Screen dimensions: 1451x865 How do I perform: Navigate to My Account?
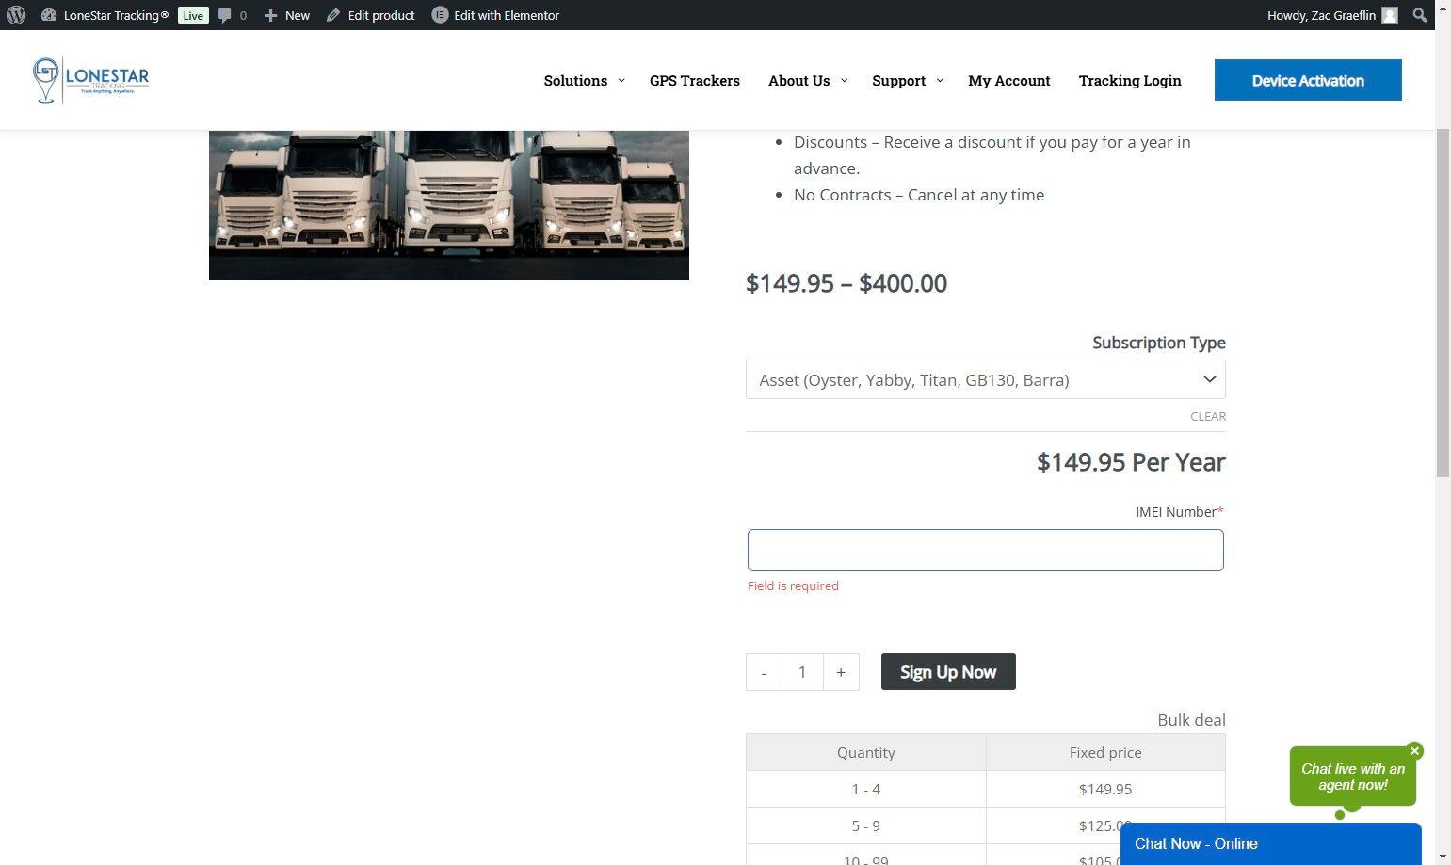1009,81
